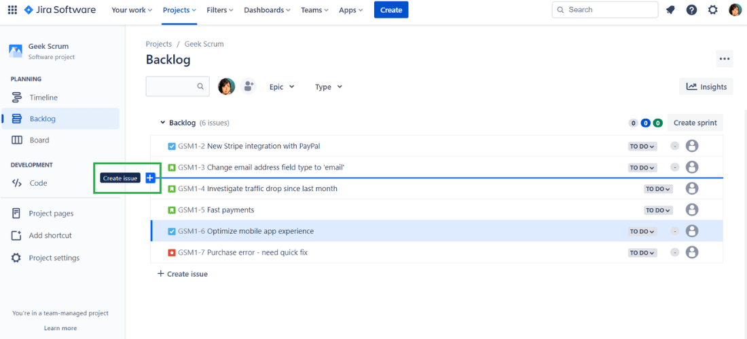Click the assignee avatar of GSM1-2
The image size is (747, 339).
click(x=692, y=146)
